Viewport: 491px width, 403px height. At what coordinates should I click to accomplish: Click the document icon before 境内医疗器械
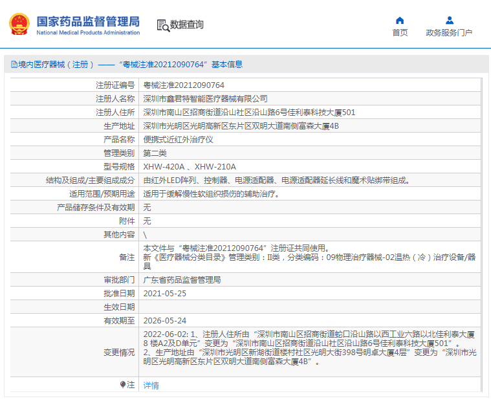[14, 65]
